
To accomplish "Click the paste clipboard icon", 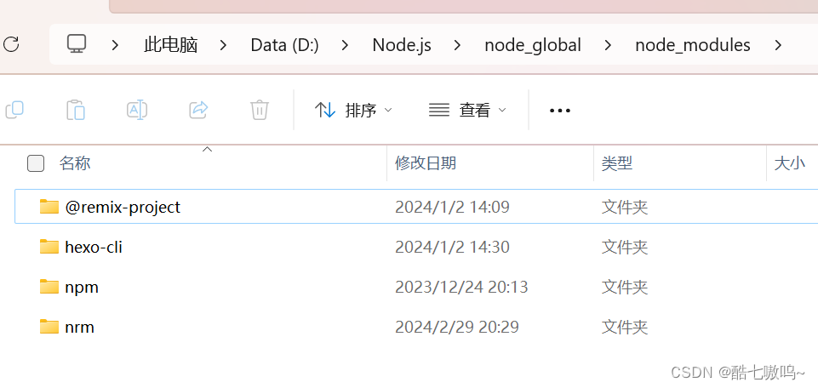I will tap(76, 110).
